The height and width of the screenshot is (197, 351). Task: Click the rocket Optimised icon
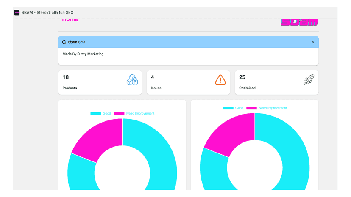tap(309, 80)
